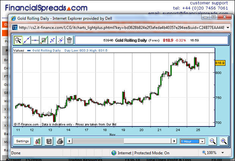Select the crossed-out line tool
The width and height of the screenshot is (235, 161).
click(61, 40)
